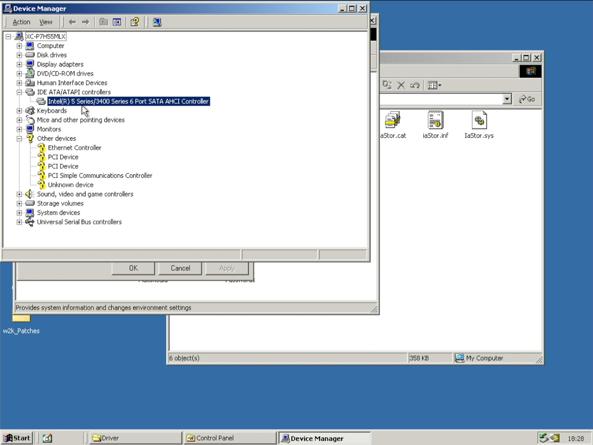
Task: Select the XC-P7H55MLX computer root
Action: pos(46,37)
